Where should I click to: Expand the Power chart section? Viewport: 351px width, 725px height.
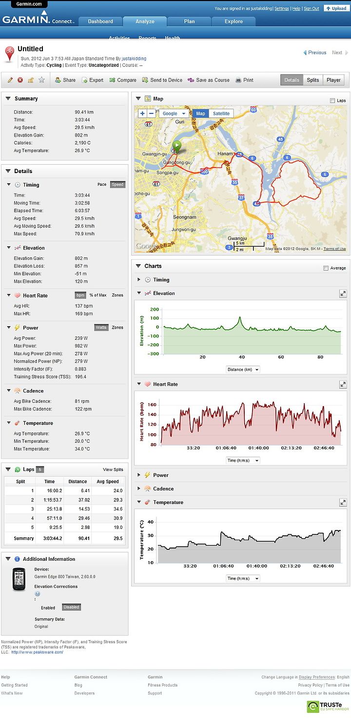tap(139, 475)
